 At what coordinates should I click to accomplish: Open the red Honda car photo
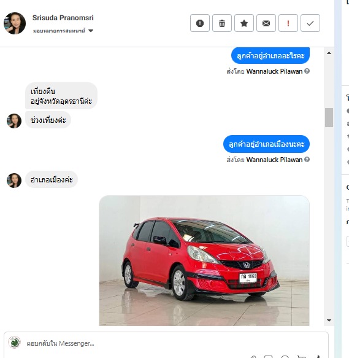coord(204,260)
